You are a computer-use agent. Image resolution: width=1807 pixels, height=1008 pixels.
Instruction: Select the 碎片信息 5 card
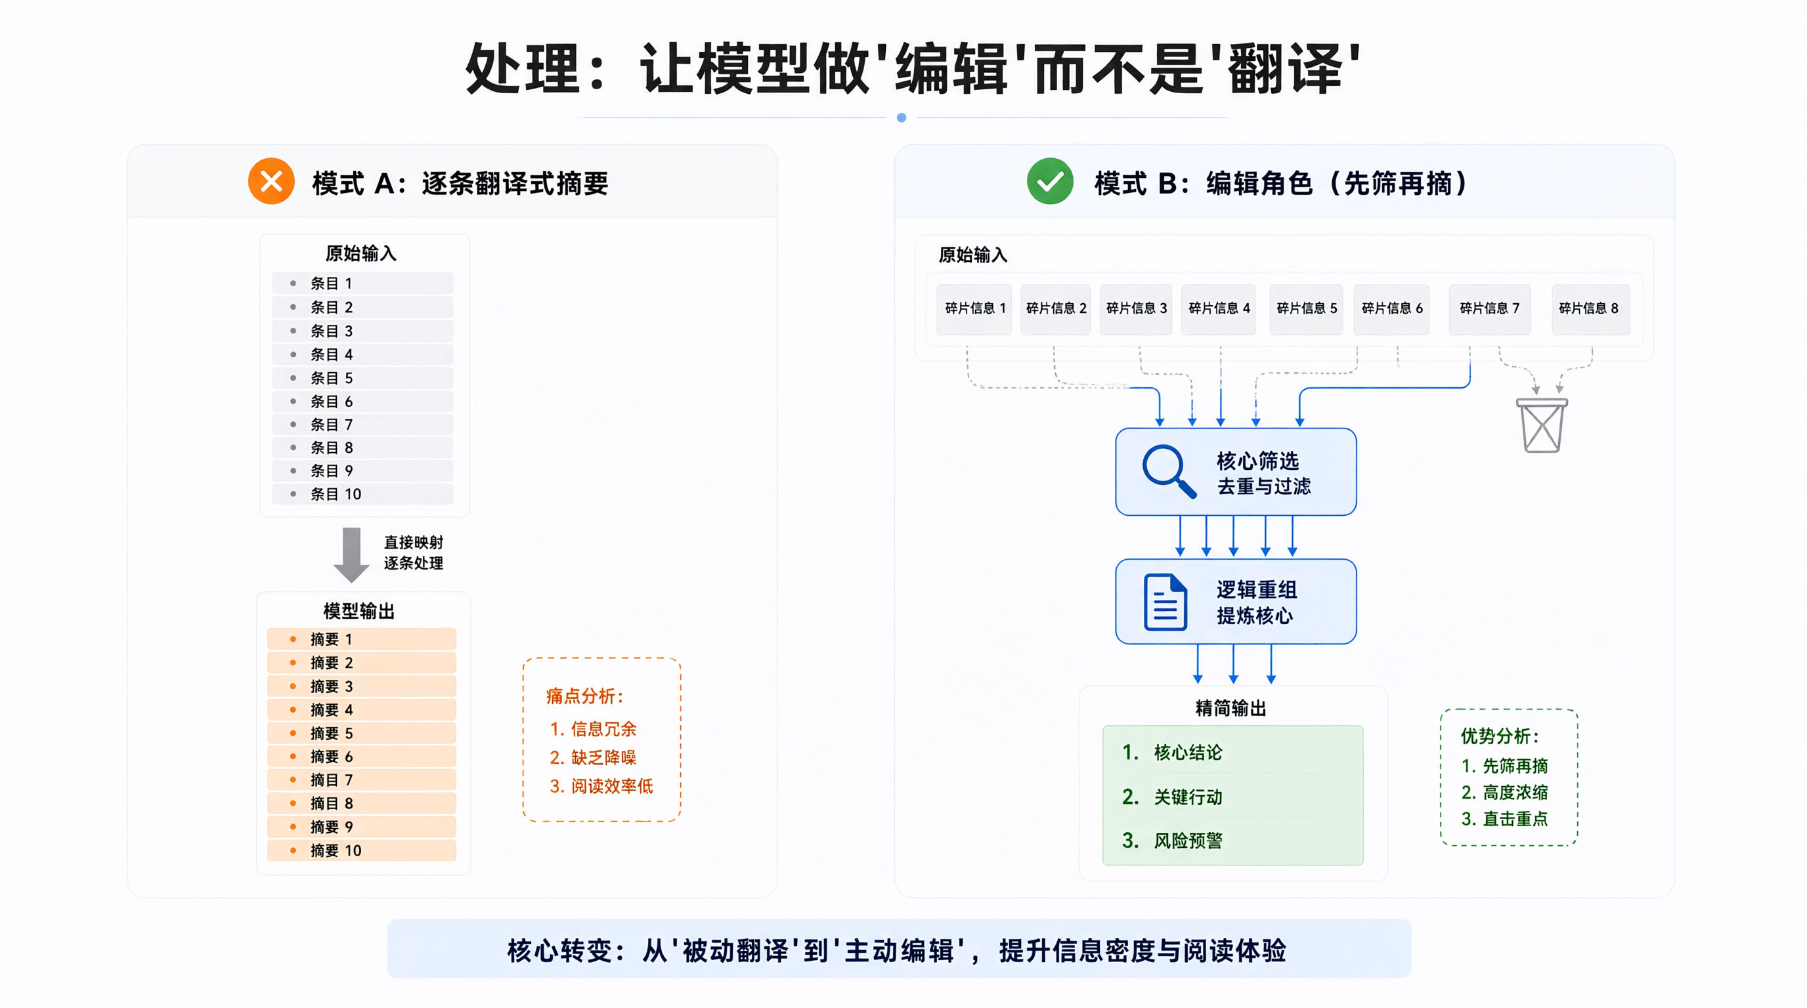[1306, 309]
